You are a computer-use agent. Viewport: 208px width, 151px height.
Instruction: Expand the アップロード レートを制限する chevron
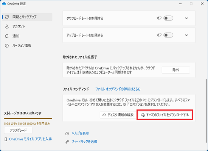pyautogui.click(x=186, y=35)
